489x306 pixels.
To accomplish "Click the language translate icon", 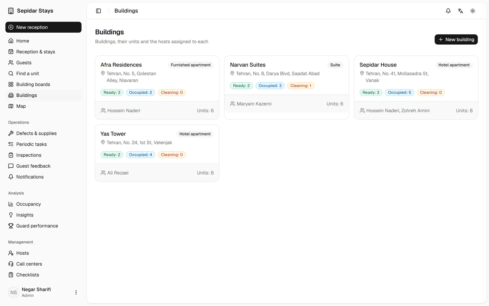I will click(460, 11).
